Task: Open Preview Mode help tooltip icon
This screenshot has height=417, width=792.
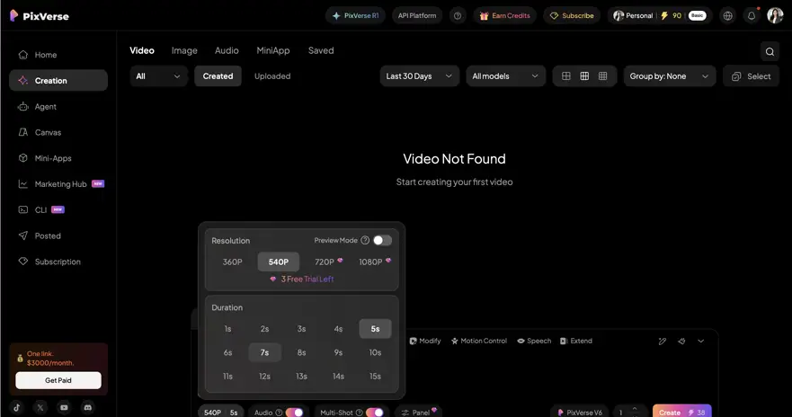Action: [365, 240]
